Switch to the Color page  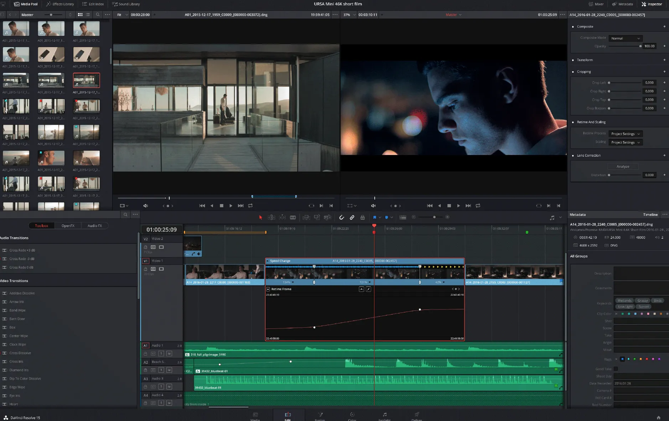[352, 416]
